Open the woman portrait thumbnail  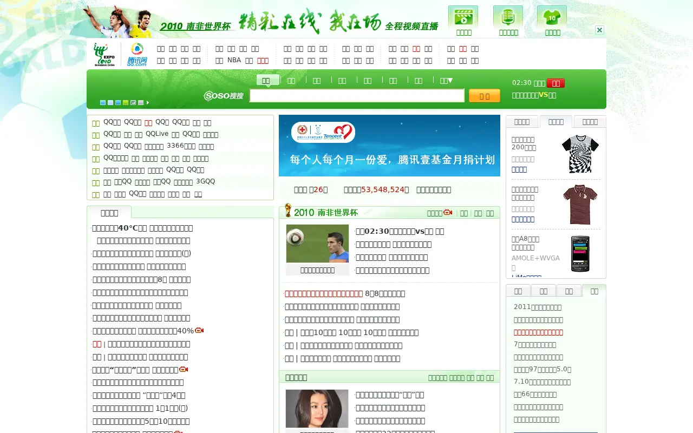click(317, 409)
